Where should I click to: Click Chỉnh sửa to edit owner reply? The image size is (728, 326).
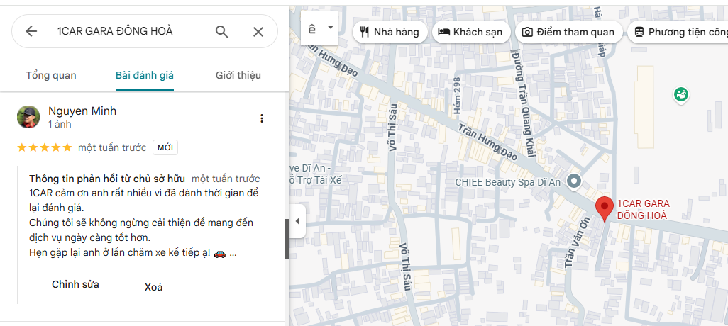(76, 284)
